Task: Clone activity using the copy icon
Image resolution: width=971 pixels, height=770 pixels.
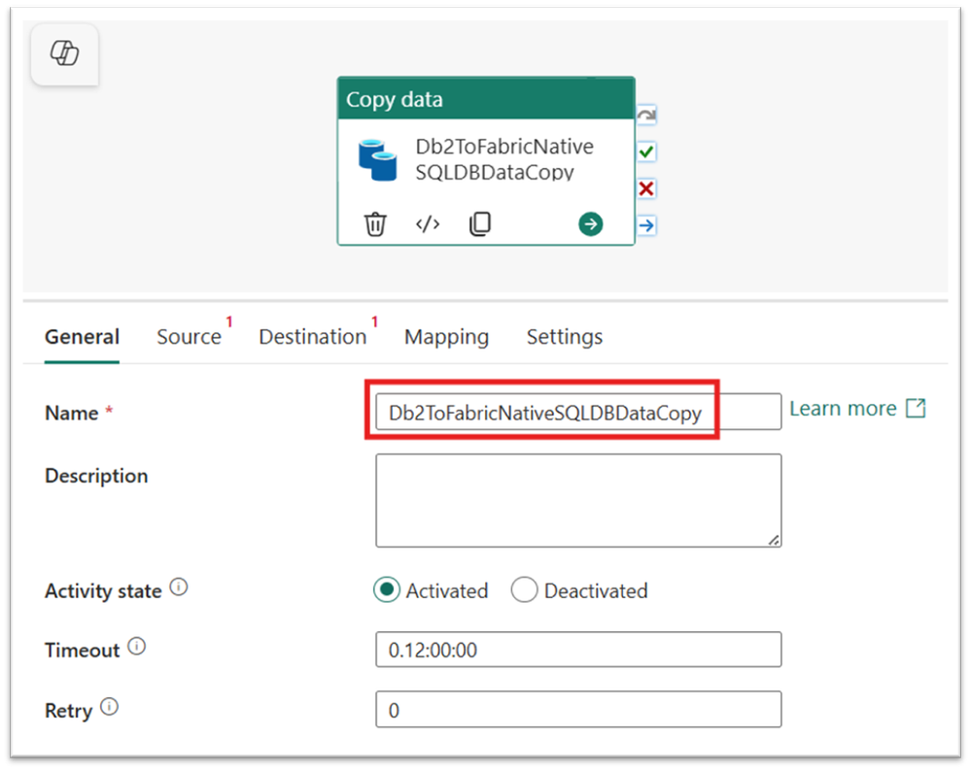Action: coord(480,224)
